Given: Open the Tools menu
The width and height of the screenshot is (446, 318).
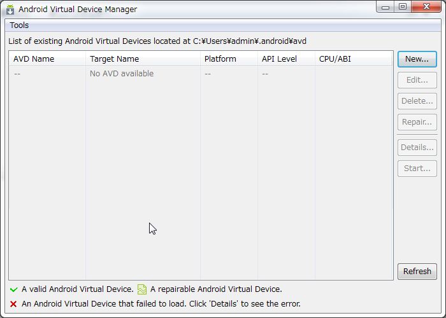Looking at the screenshot, I should coord(19,25).
